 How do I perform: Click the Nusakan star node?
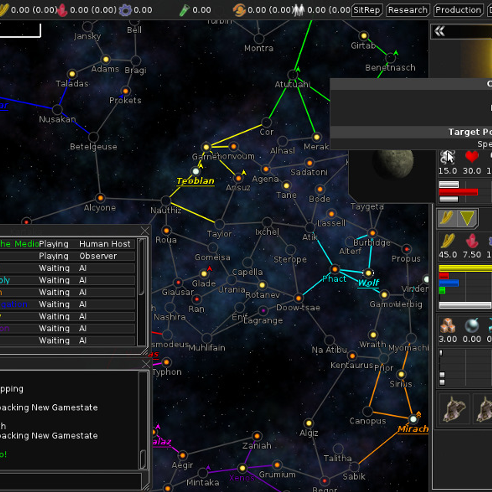(58, 109)
